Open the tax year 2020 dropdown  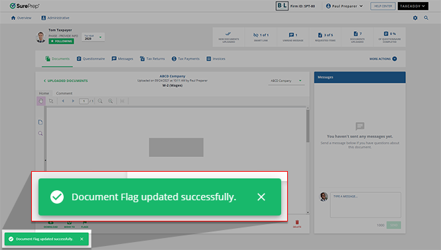pos(93,37)
